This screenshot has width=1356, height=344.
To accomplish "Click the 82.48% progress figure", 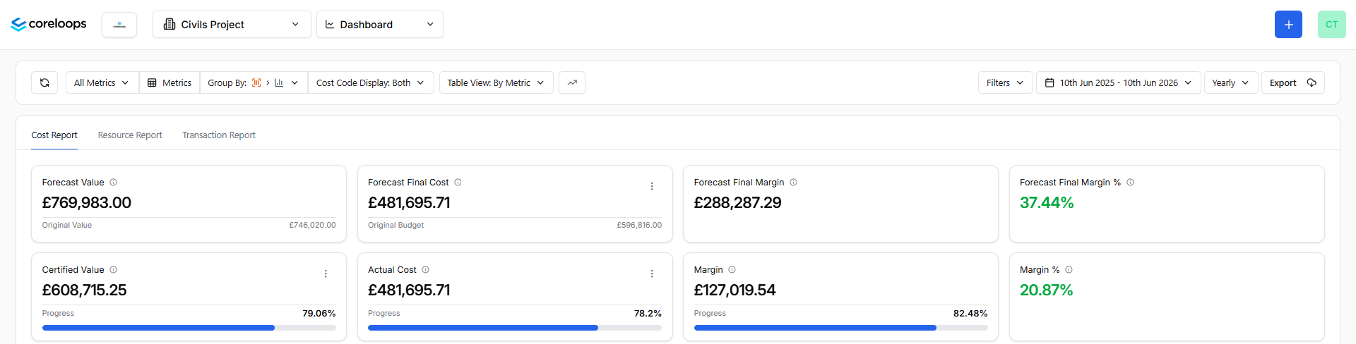I will coord(970,314).
